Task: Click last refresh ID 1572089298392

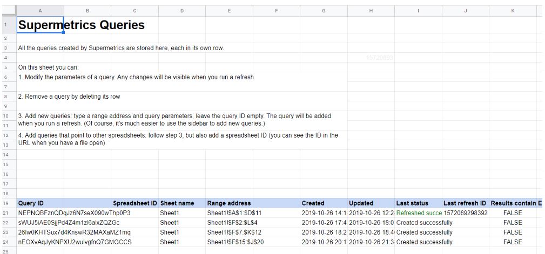Action: pyautogui.click(x=466, y=212)
